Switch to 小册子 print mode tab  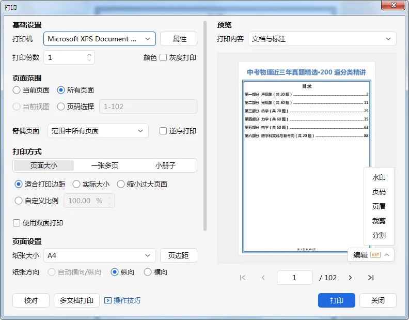pyautogui.click(x=165, y=165)
